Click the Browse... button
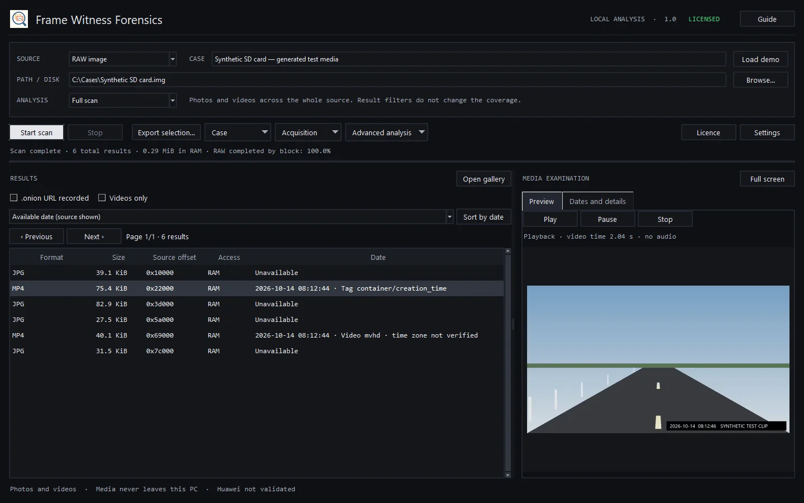The image size is (804, 503). (760, 80)
